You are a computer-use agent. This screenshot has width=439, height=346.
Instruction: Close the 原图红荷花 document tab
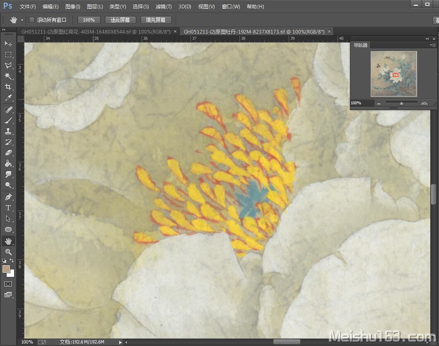175,31
